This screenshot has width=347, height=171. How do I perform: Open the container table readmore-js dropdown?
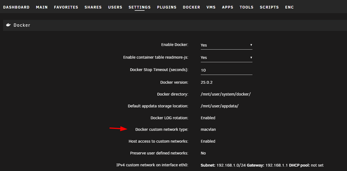226,57
